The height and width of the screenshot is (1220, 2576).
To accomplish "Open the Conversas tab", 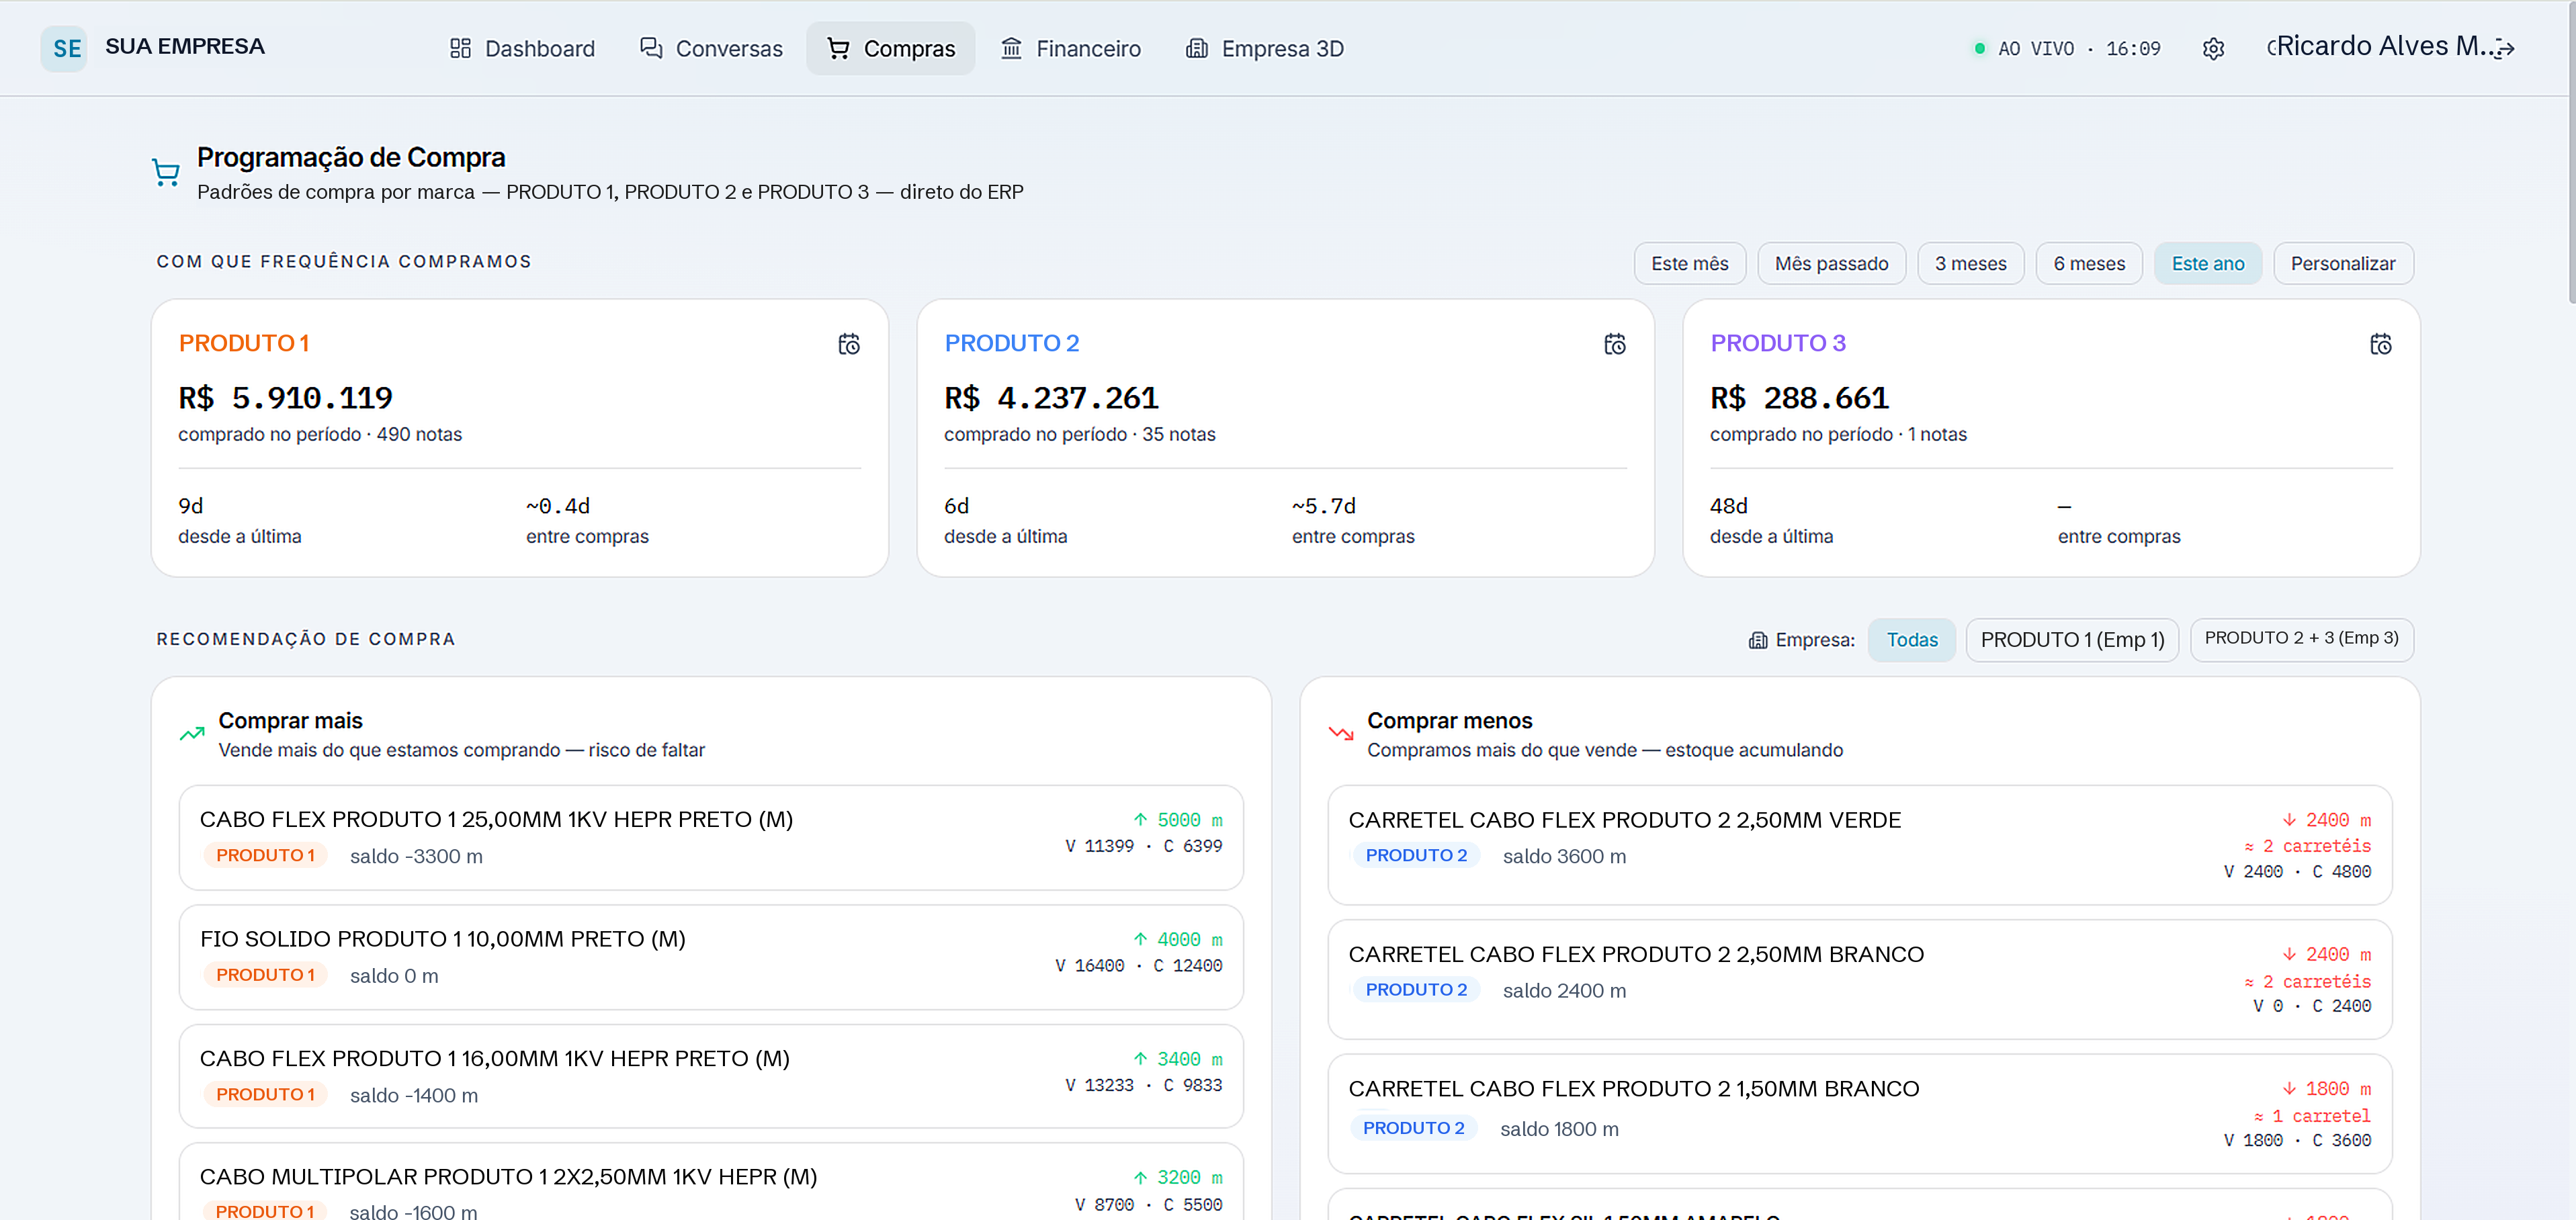I will 711,49.
